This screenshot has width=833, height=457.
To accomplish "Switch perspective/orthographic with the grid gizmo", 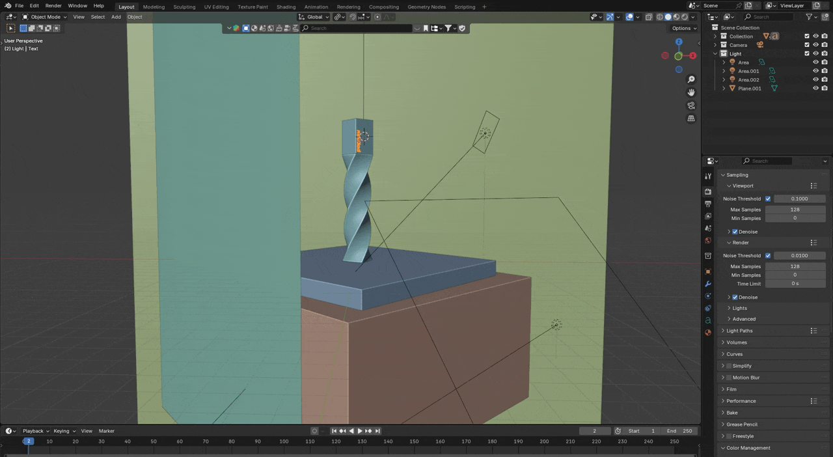I will pyautogui.click(x=691, y=118).
